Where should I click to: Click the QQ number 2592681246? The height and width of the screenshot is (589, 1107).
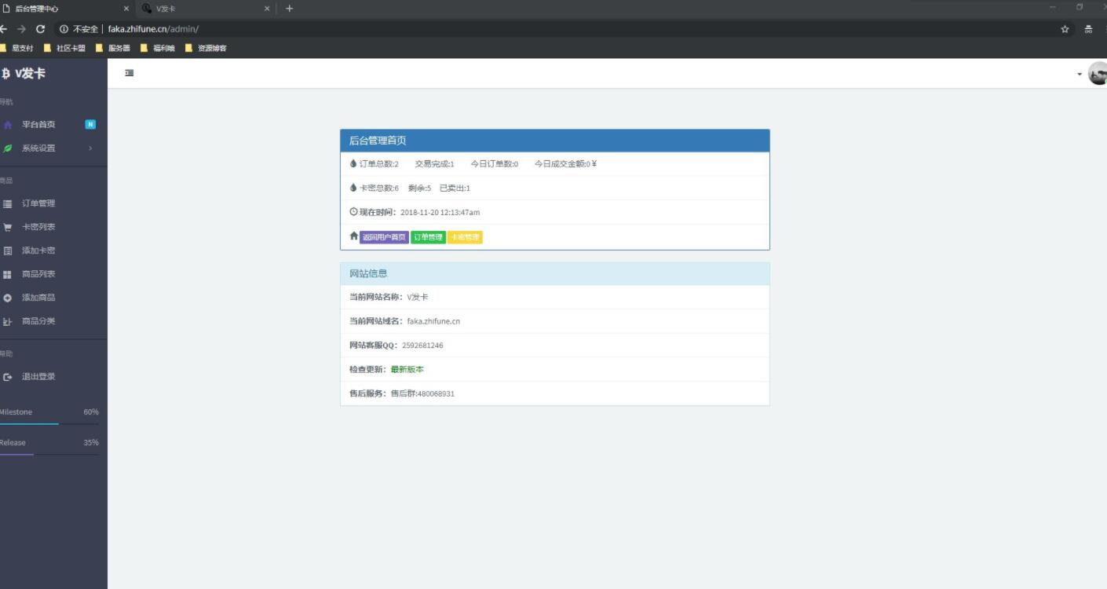pos(422,346)
